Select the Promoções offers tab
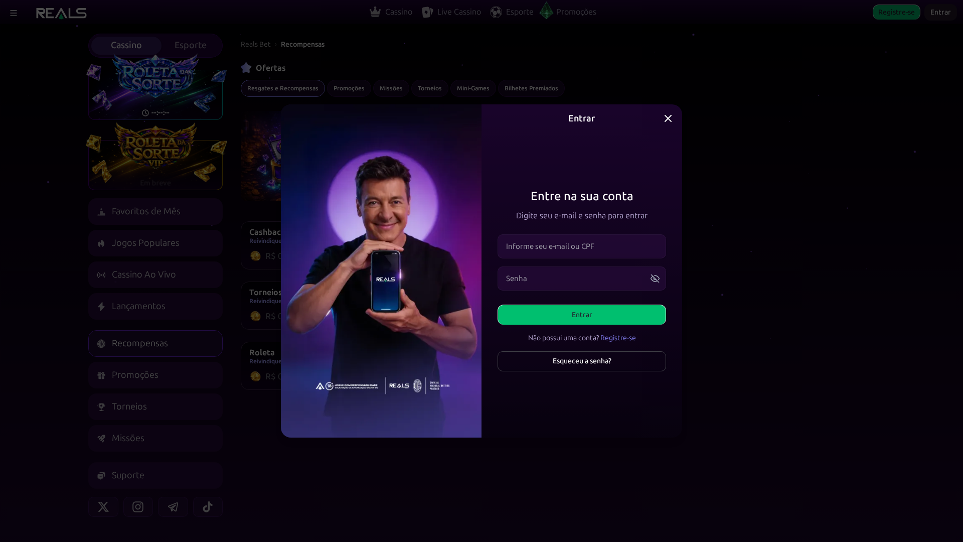 pos(349,88)
